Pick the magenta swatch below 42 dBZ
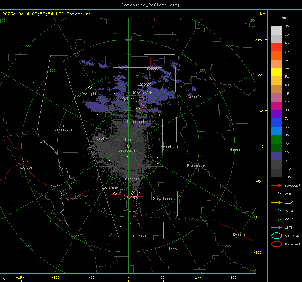 (x=276, y=106)
